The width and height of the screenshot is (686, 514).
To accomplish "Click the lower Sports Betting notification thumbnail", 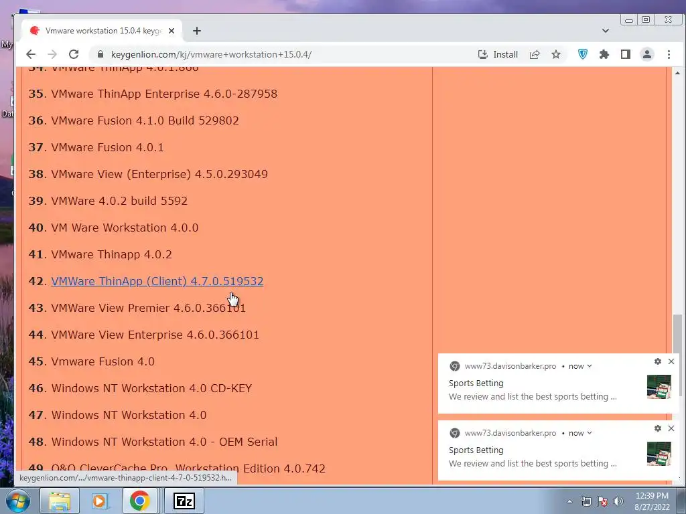I will (659, 453).
